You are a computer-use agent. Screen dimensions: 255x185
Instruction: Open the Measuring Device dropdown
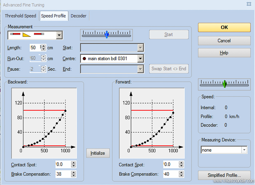[244, 150]
